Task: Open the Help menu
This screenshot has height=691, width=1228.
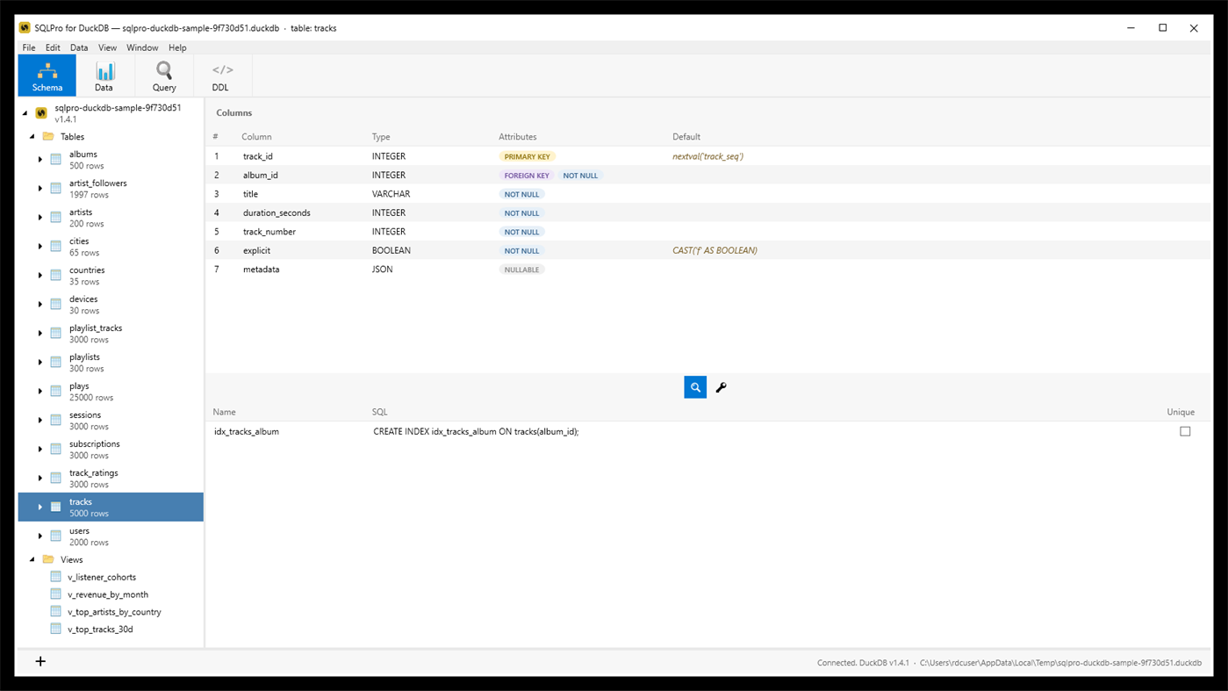Action: tap(177, 47)
